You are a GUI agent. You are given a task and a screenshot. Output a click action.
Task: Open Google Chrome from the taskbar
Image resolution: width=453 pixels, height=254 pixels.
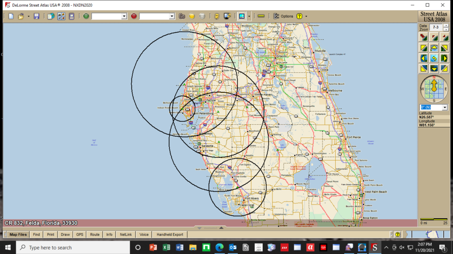(x=220, y=247)
